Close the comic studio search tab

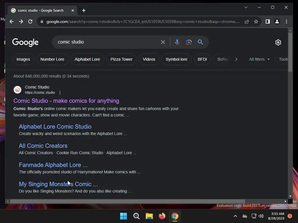click(x=72, y=10)
